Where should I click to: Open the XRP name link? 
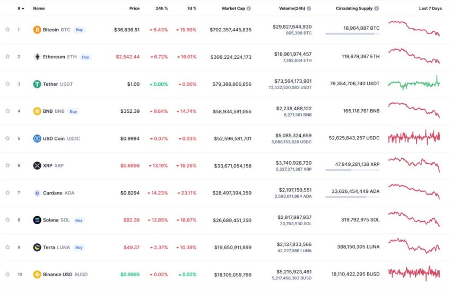(x=48, y=165)
